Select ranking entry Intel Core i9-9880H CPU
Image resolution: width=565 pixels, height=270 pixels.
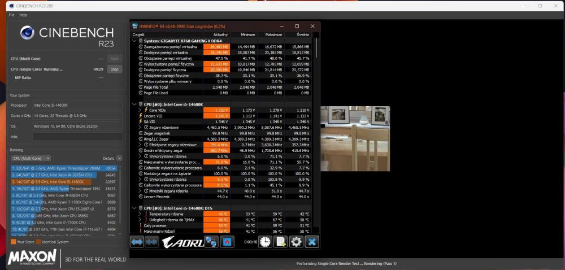pos(64,195)
